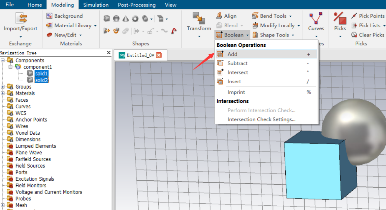Expand the Groups tree node
The height and width of the screenshot is (210, 386).
tap(2, 87)
